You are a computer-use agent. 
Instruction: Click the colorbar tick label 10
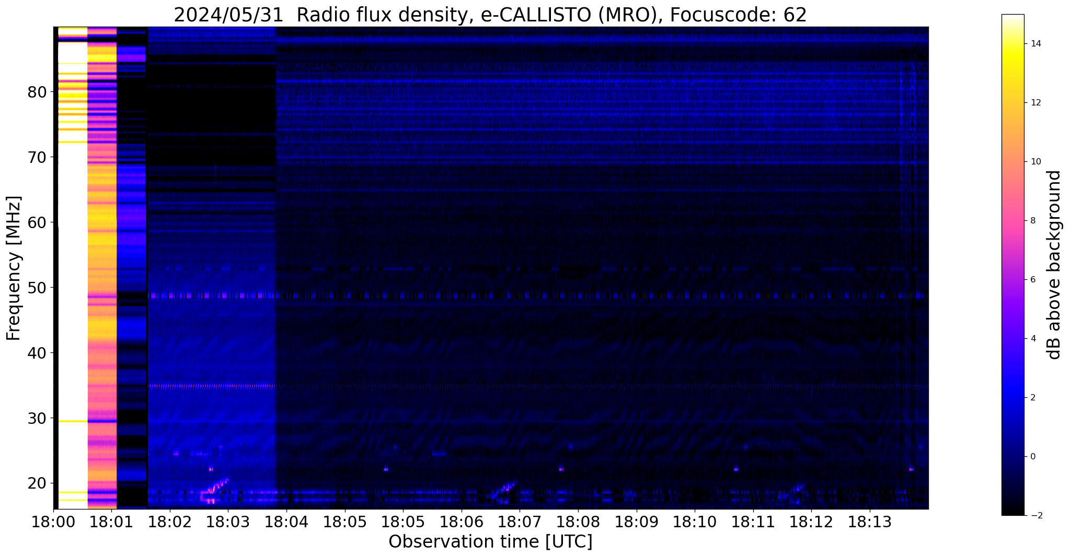1036,162
